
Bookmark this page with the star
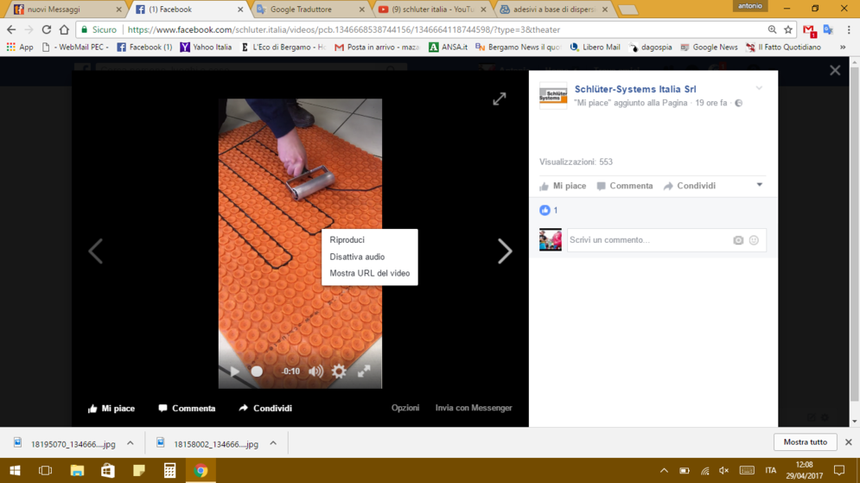pos(788,29)
